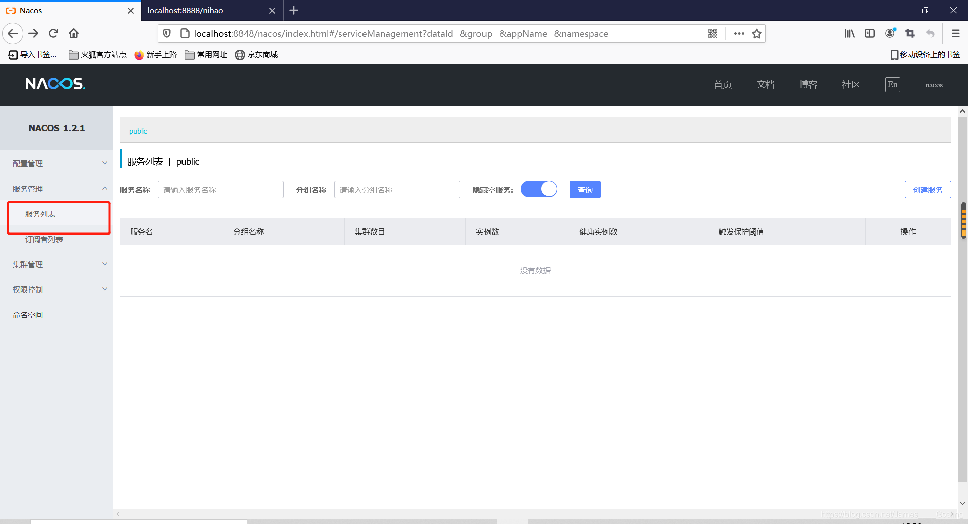968x524 pixels.
Task: Click the 创建服务 button
Action: click(x=928, y=190)
